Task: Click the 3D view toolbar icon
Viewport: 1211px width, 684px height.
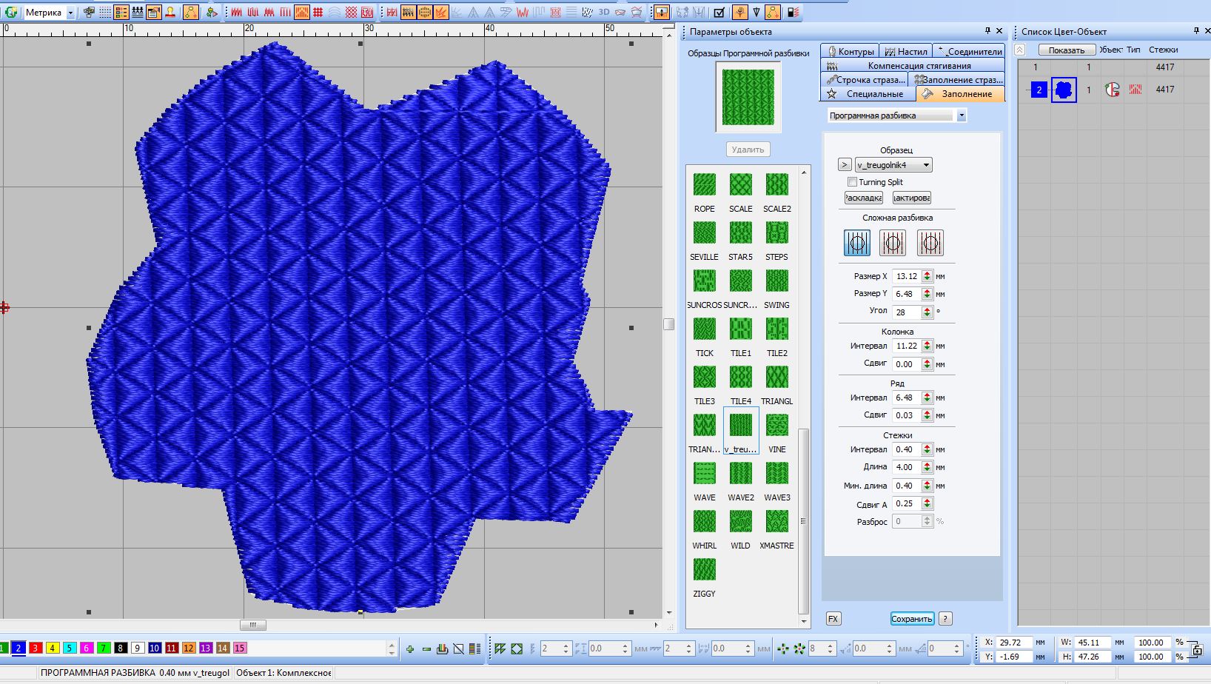Action: pyautogui.click(x=604, y=12)
